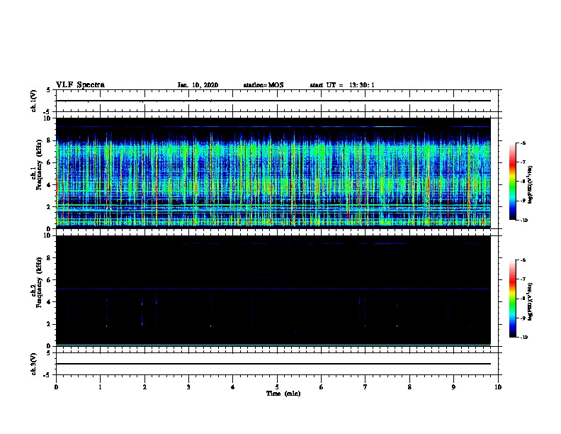
Task: Click the "Time (min)" axis label
Action: click(283, 394)
